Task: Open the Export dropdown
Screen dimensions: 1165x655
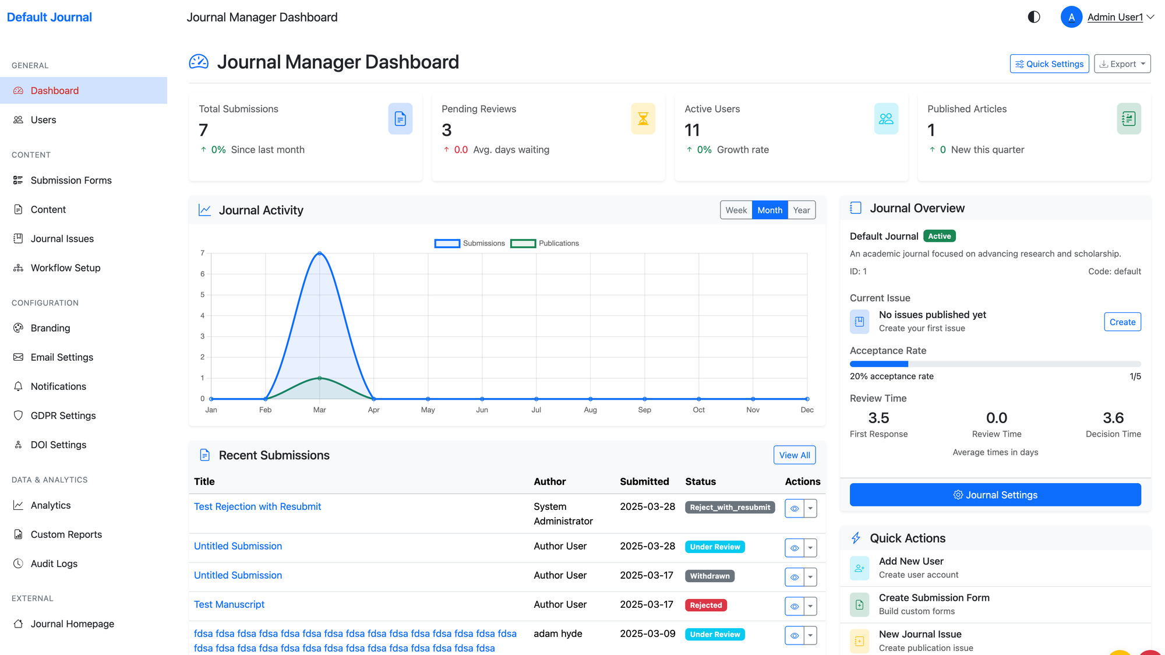Action: (x=1122, y=64)
